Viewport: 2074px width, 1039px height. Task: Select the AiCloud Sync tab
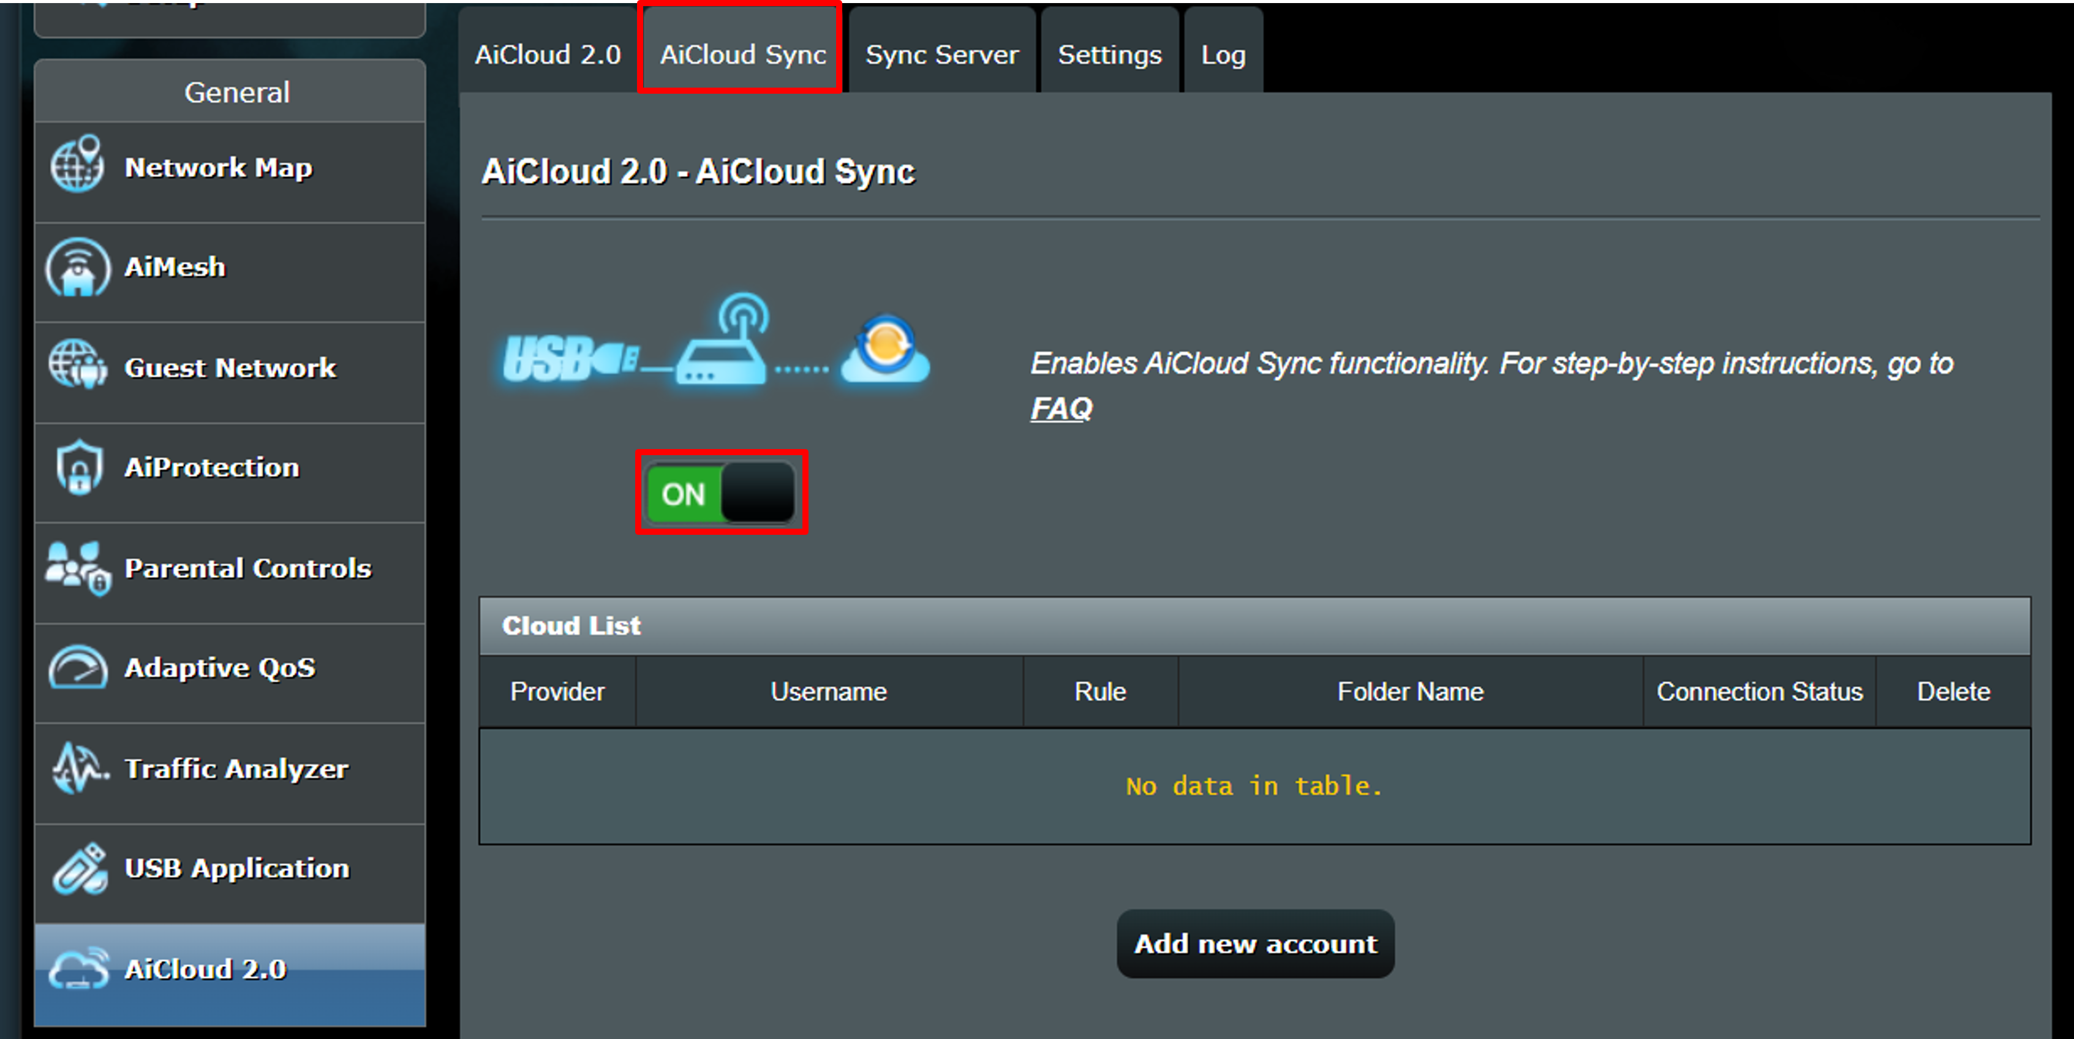[x=742, y=55]
